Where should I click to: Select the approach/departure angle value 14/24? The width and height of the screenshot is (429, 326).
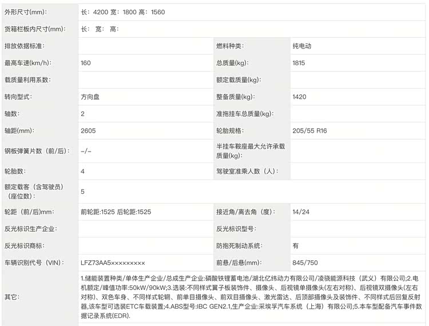[x=300, y=212]
